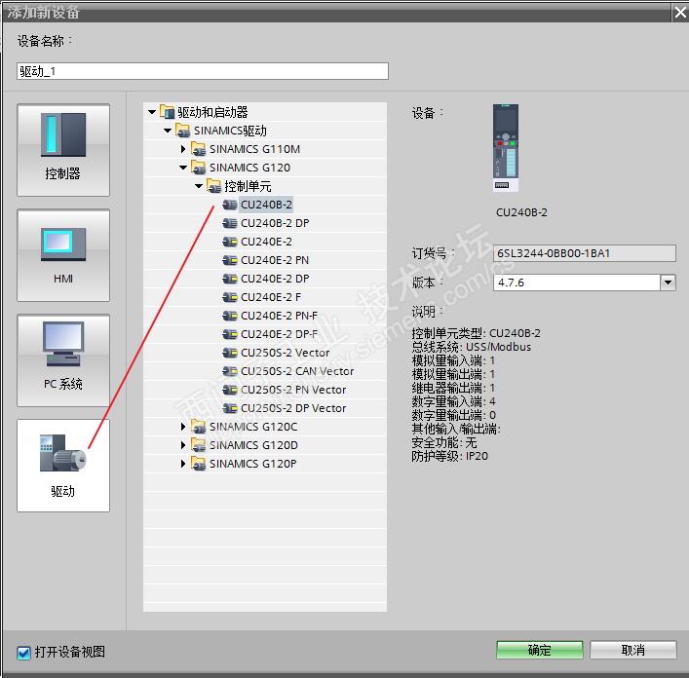Viewport: 689px width, 678px height.
Task: Select the 控制器 controller device category
Action: point(63,150)
